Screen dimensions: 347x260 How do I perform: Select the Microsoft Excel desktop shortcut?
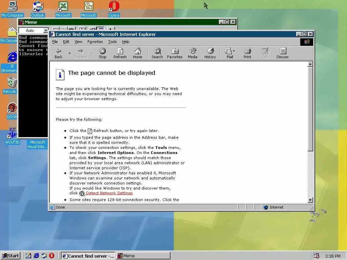point(63,9)
